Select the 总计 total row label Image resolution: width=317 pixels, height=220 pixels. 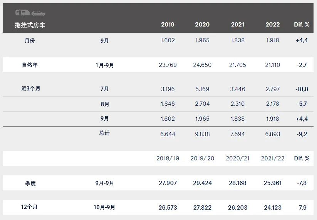104,133
